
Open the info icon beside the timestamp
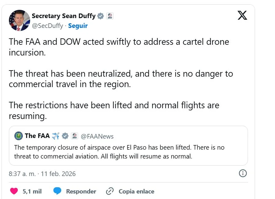point(243,174)
